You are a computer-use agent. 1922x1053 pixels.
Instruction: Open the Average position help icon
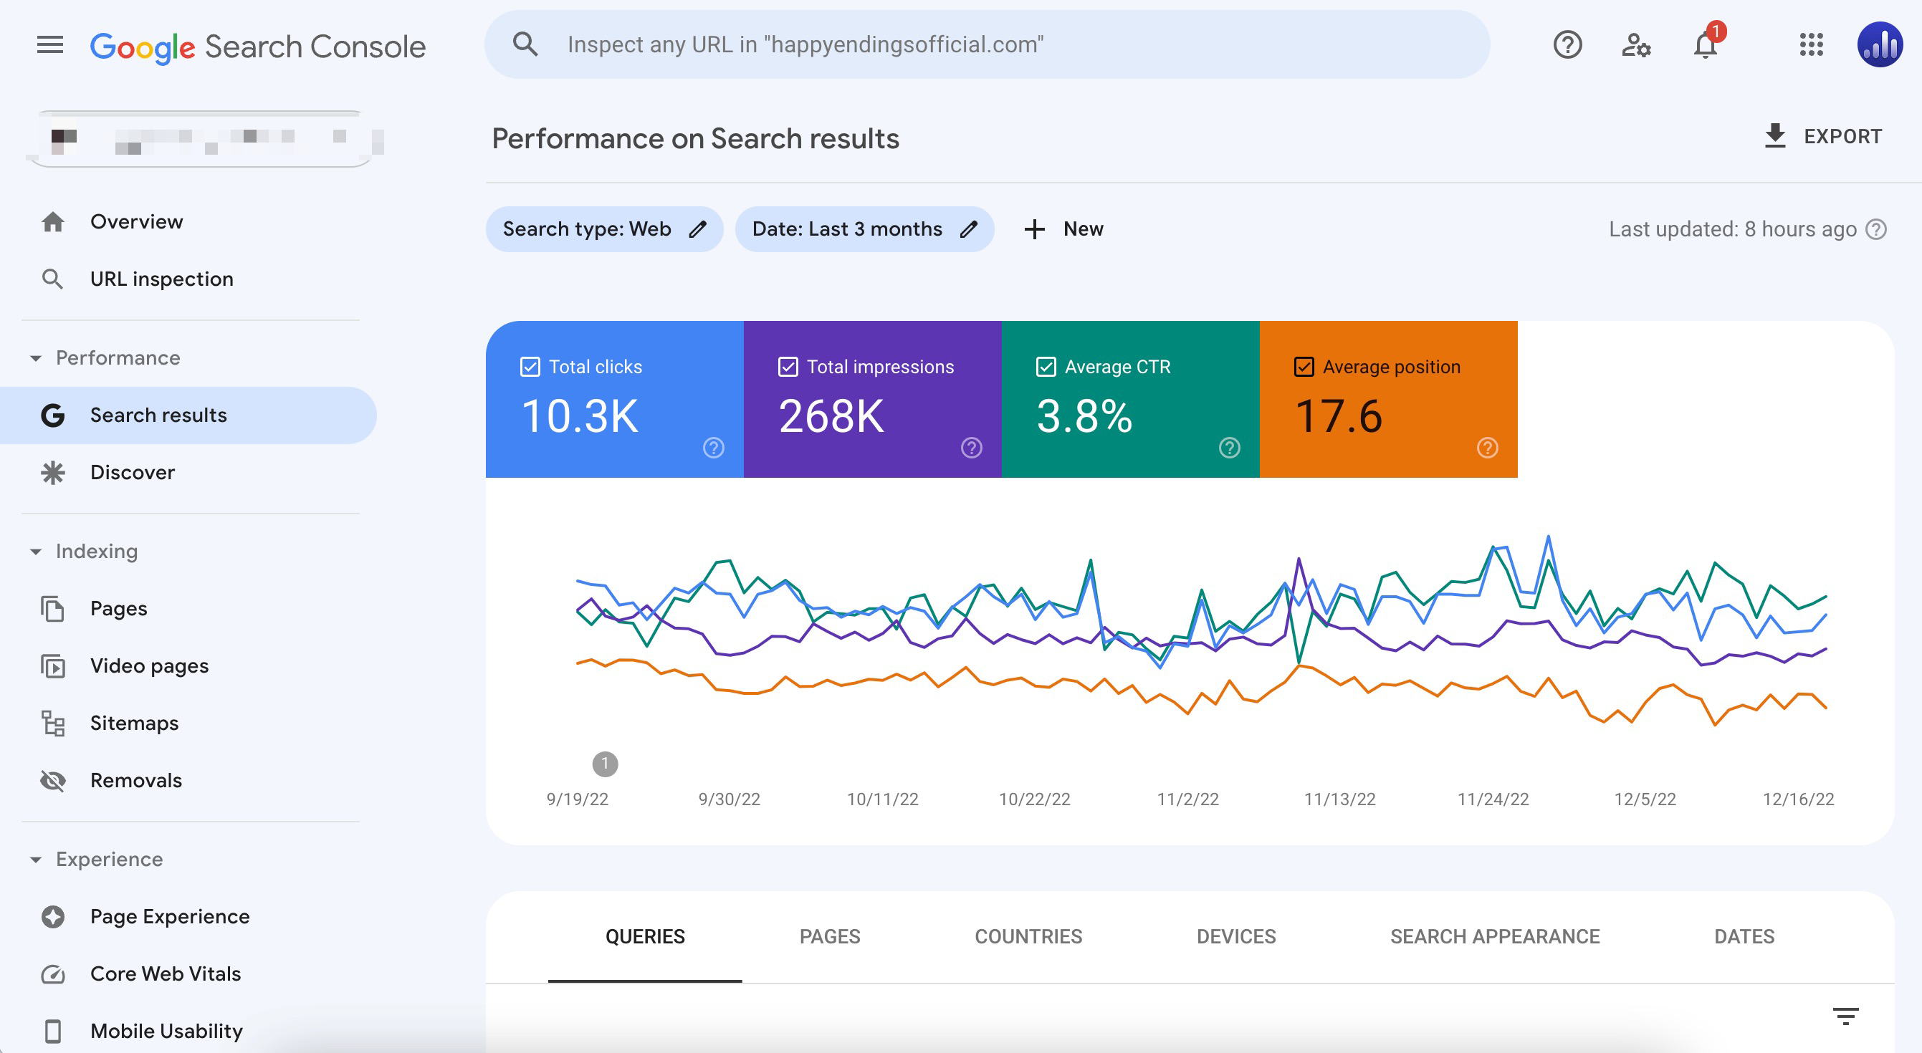point(1487,448)
